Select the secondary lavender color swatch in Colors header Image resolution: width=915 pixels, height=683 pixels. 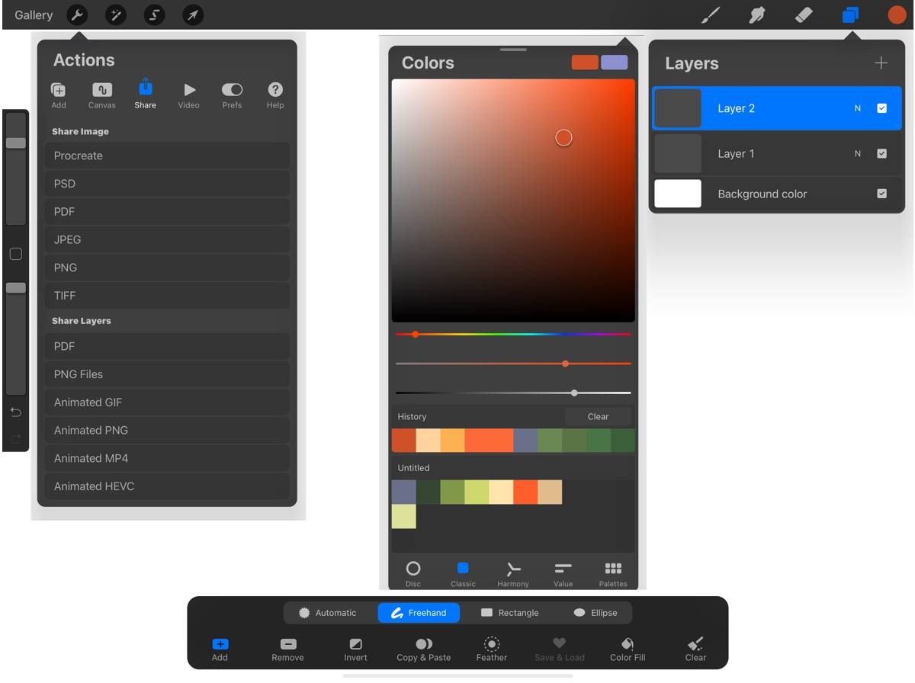click(615, 63)
